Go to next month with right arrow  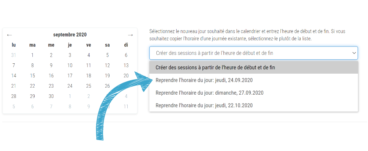point(130,35)
